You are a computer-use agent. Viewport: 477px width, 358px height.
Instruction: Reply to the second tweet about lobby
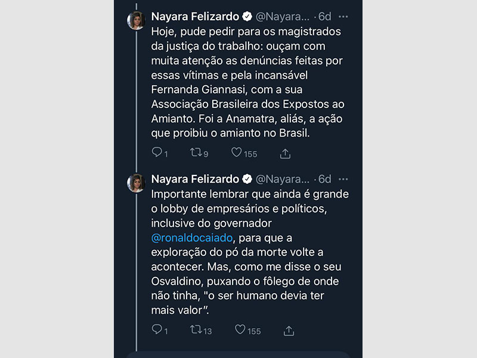(157, 329)
